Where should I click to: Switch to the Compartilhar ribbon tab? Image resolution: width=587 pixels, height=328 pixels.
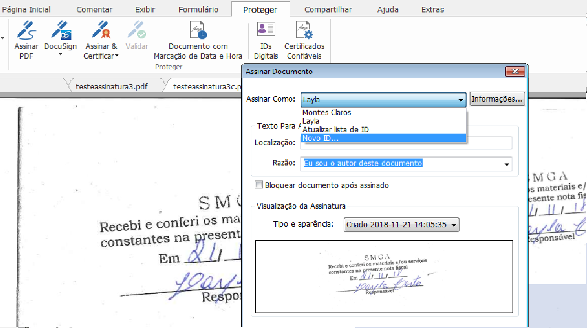(x=327, y=9)
